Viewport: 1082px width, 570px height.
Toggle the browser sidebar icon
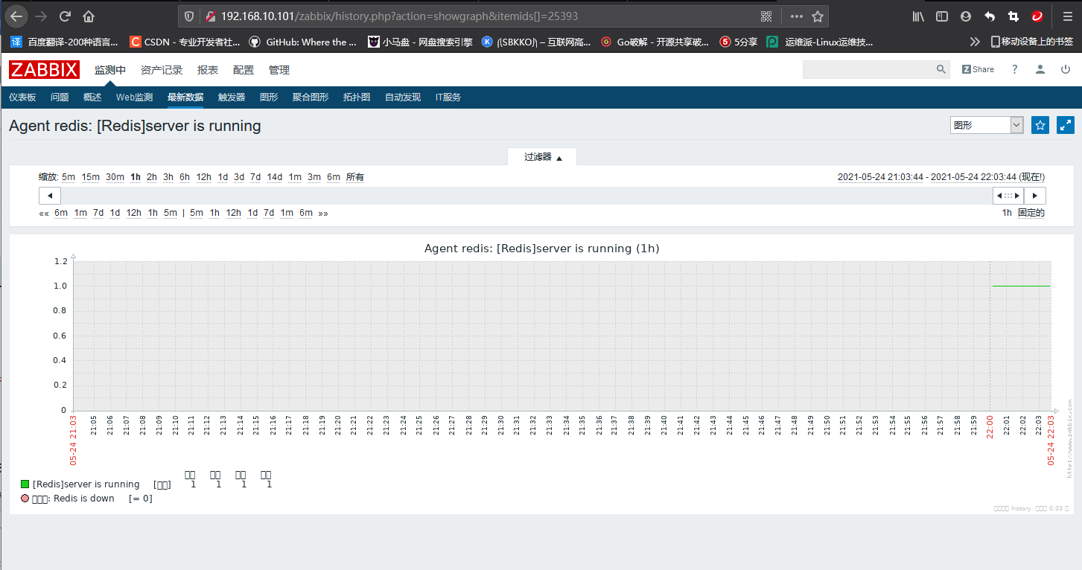(942, 16)
